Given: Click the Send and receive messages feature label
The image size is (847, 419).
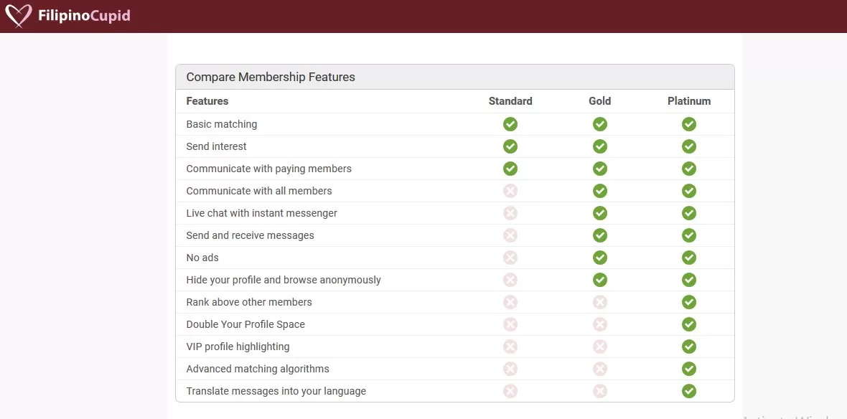Looking at the screenshot, I should click(250, 235).
